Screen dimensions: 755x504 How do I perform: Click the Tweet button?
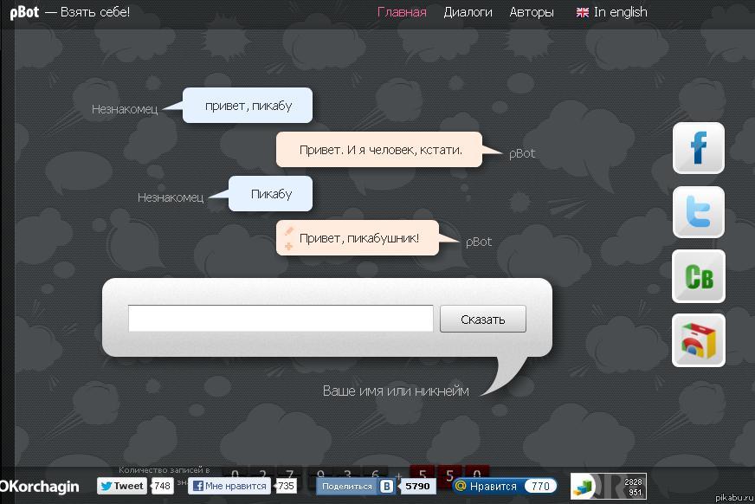(121, 486)
